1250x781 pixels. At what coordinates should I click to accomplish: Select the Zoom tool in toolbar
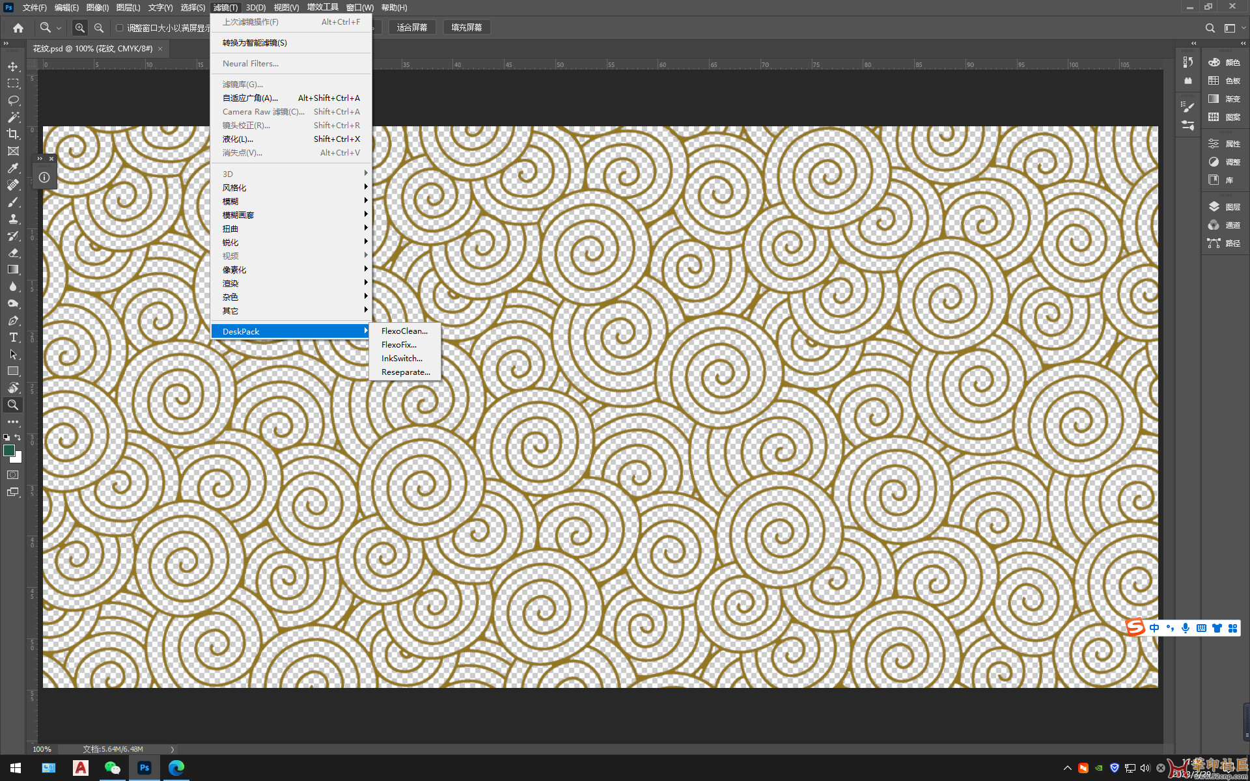13,405
